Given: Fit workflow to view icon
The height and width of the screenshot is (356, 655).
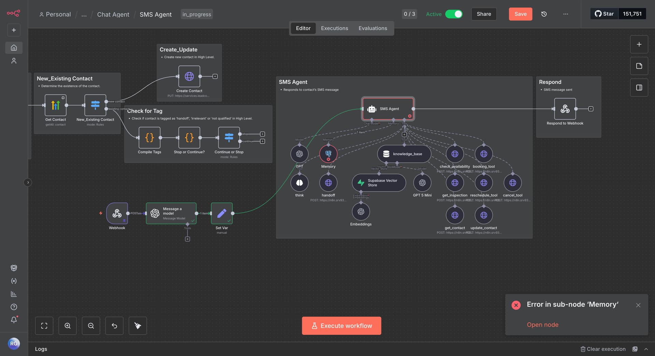Looking at the screenshot, I should (x=44, y=326).
